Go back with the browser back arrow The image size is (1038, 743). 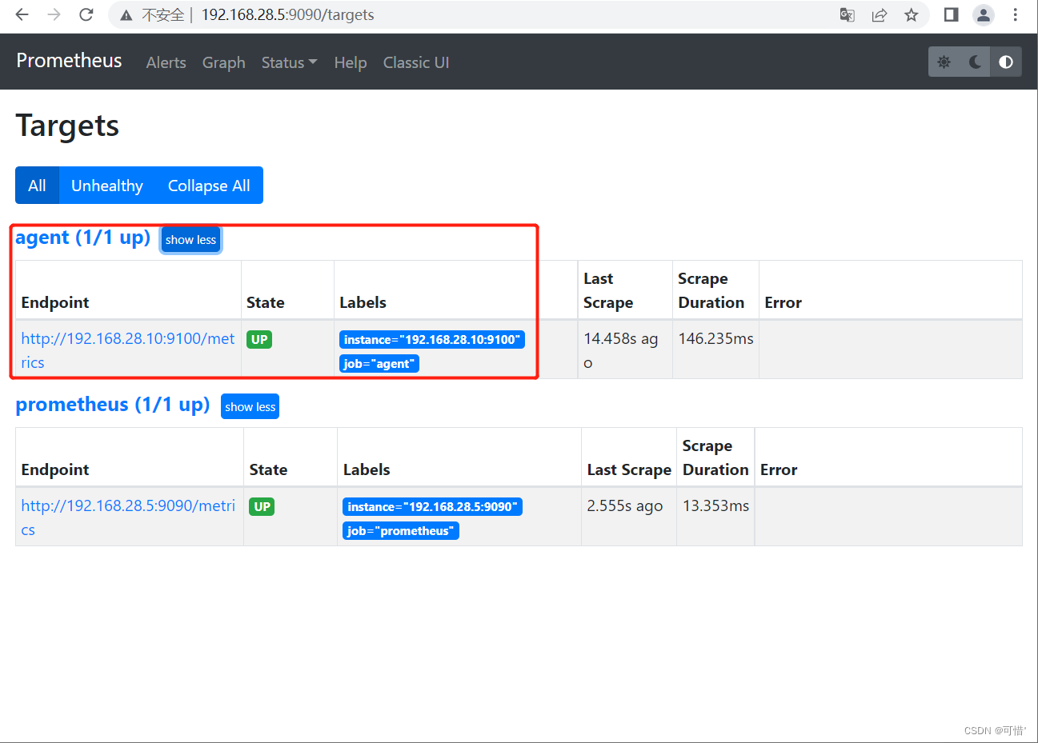(x=22, y=14)
